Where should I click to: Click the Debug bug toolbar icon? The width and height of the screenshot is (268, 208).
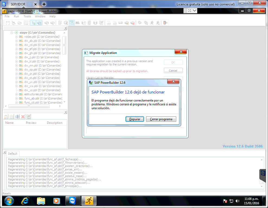(140, 23)
